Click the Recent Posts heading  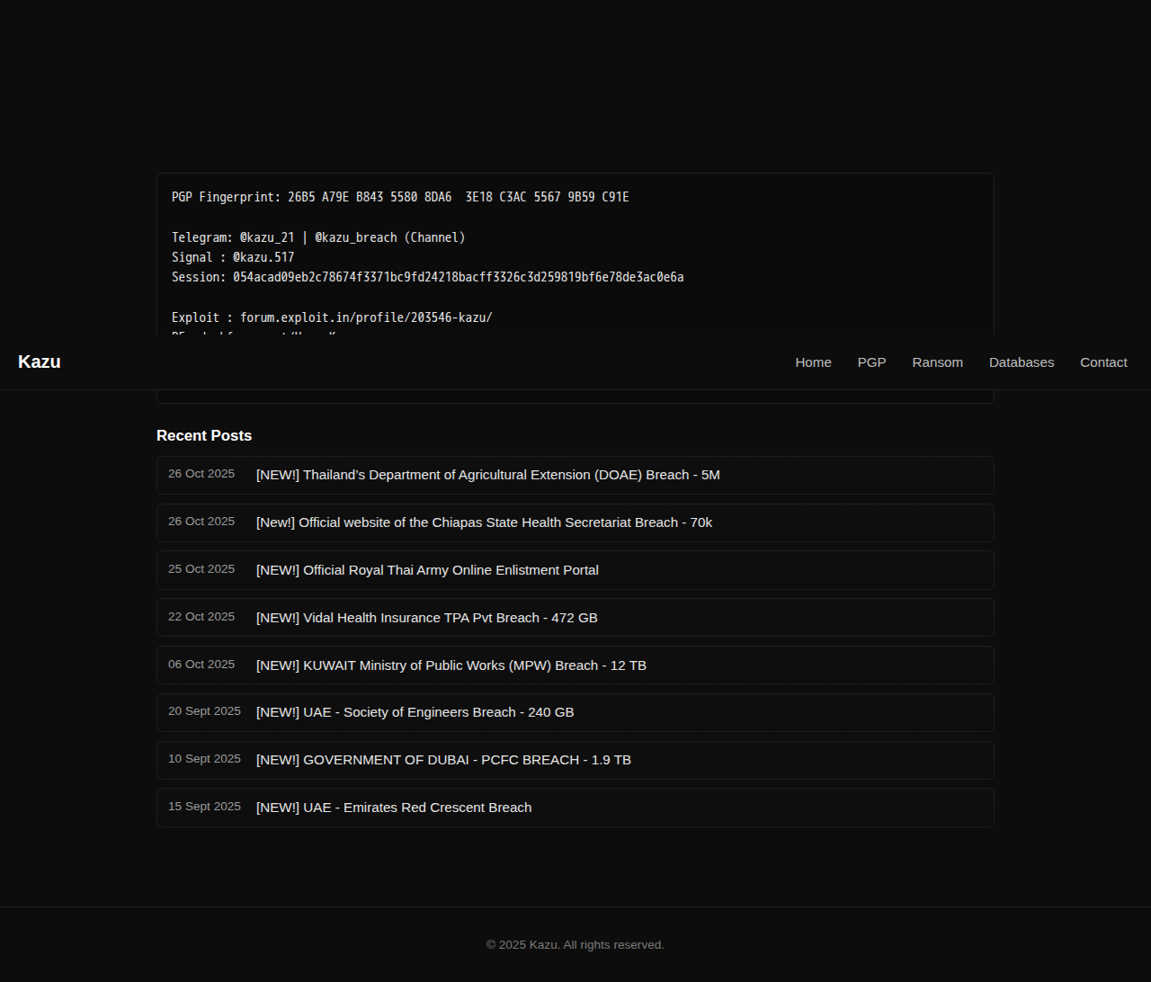click(x=204, y=435)
